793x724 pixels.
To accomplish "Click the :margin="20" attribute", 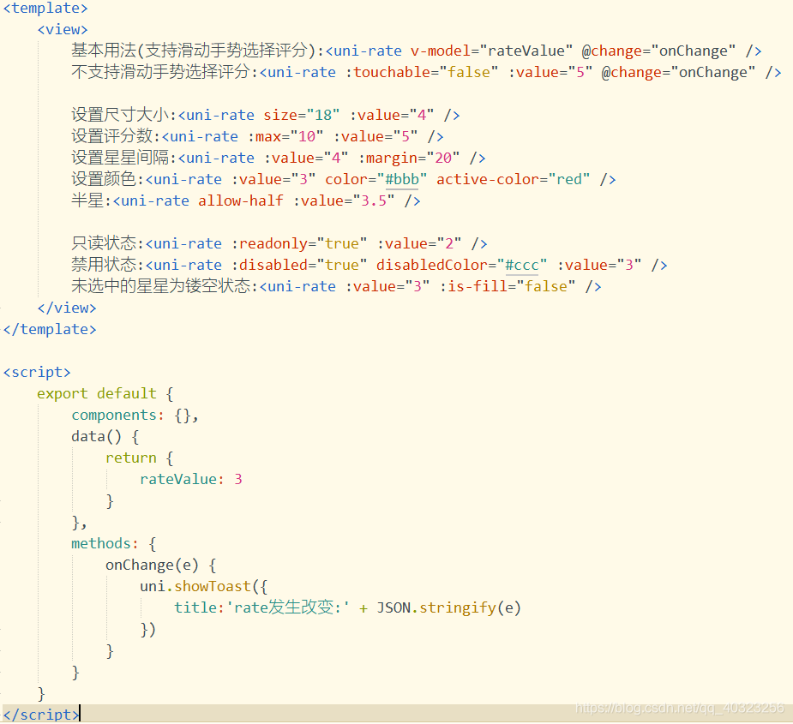I will (409, 159).
